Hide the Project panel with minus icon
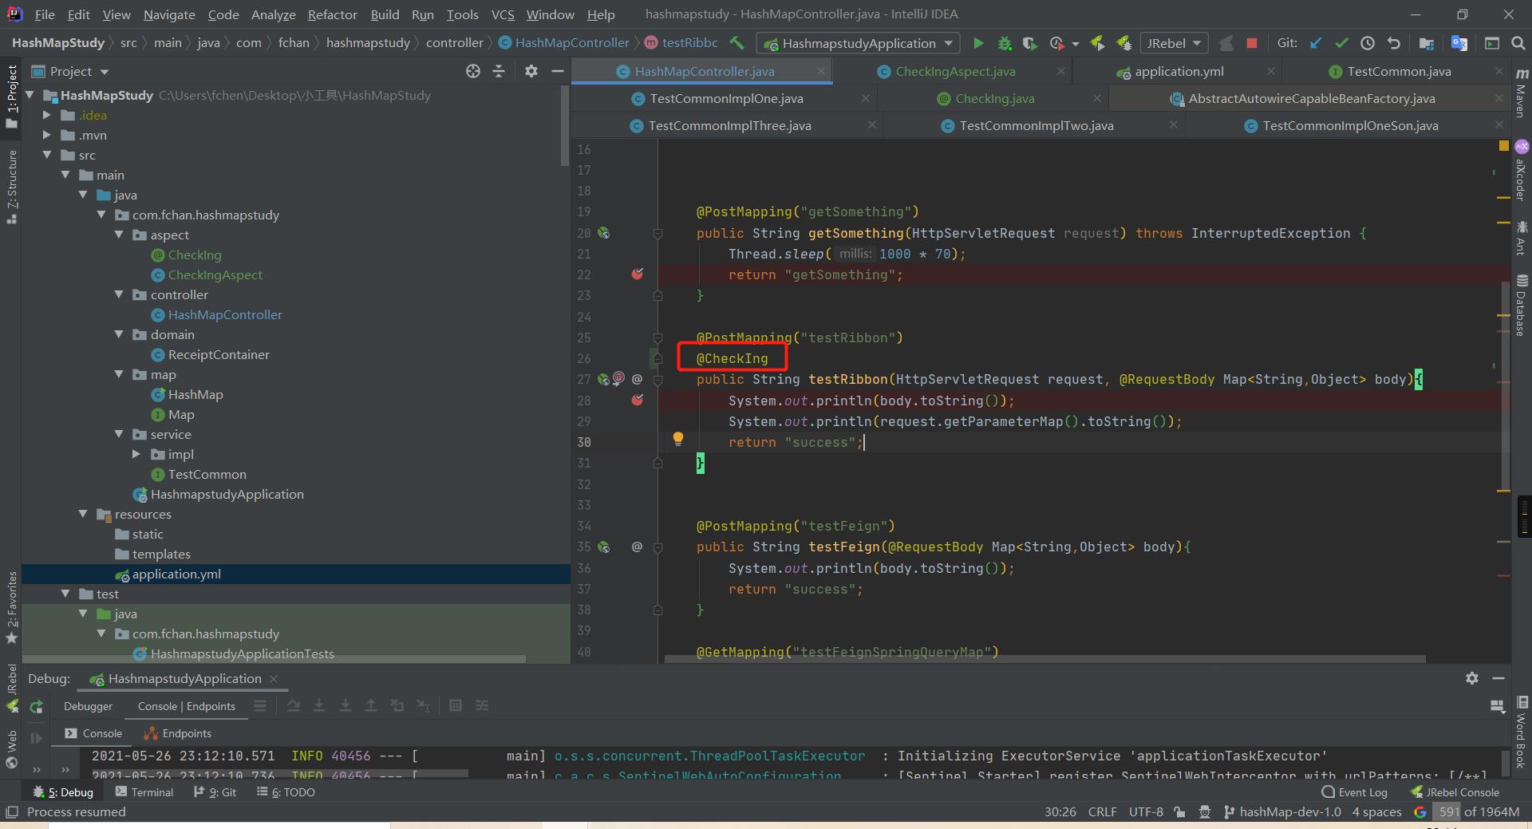The height and width of the screenshot is (829, 1532). (558, 71)
